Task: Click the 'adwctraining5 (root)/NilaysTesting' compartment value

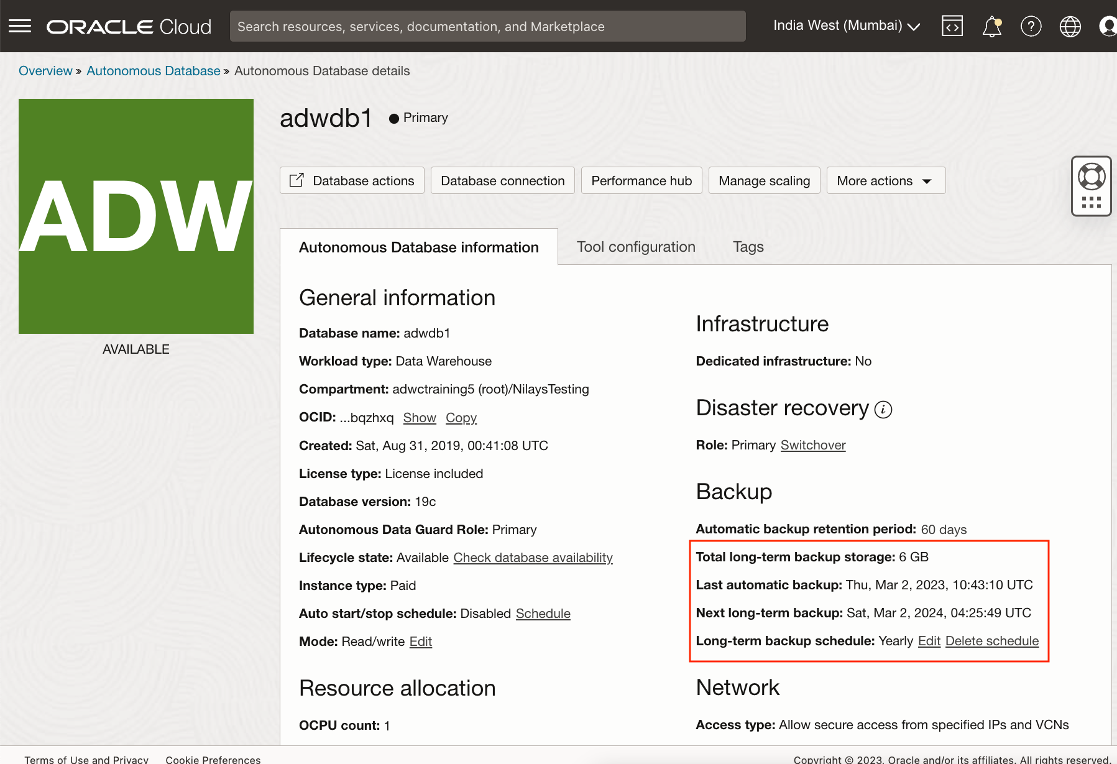Action: pos(491,389)
